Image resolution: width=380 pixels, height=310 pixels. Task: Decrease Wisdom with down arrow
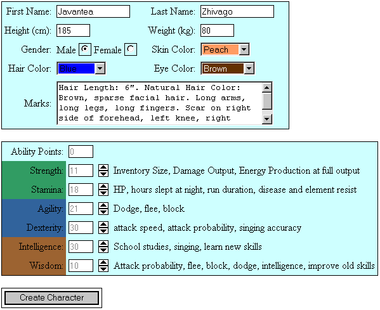click(x=103, y=269)
